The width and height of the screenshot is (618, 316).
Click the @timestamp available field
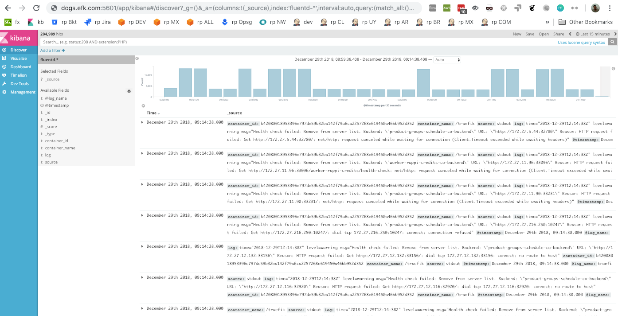57,105
